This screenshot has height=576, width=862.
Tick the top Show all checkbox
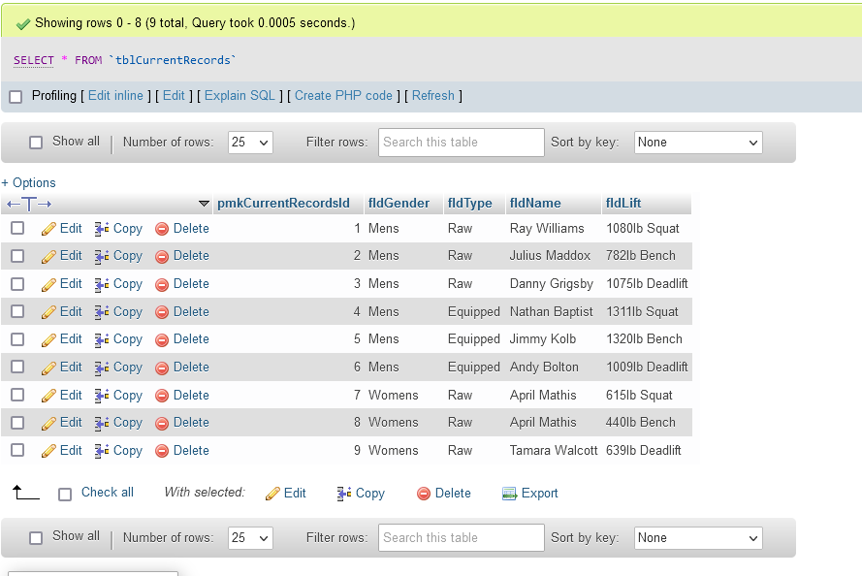click(36, 143)
